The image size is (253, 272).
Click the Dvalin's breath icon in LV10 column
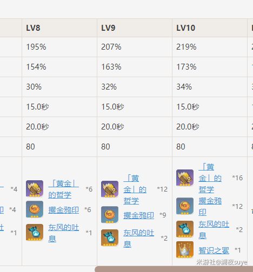point(185,229)
